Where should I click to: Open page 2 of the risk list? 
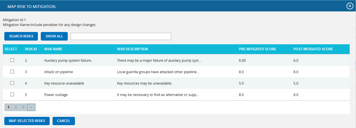(16, 107)
